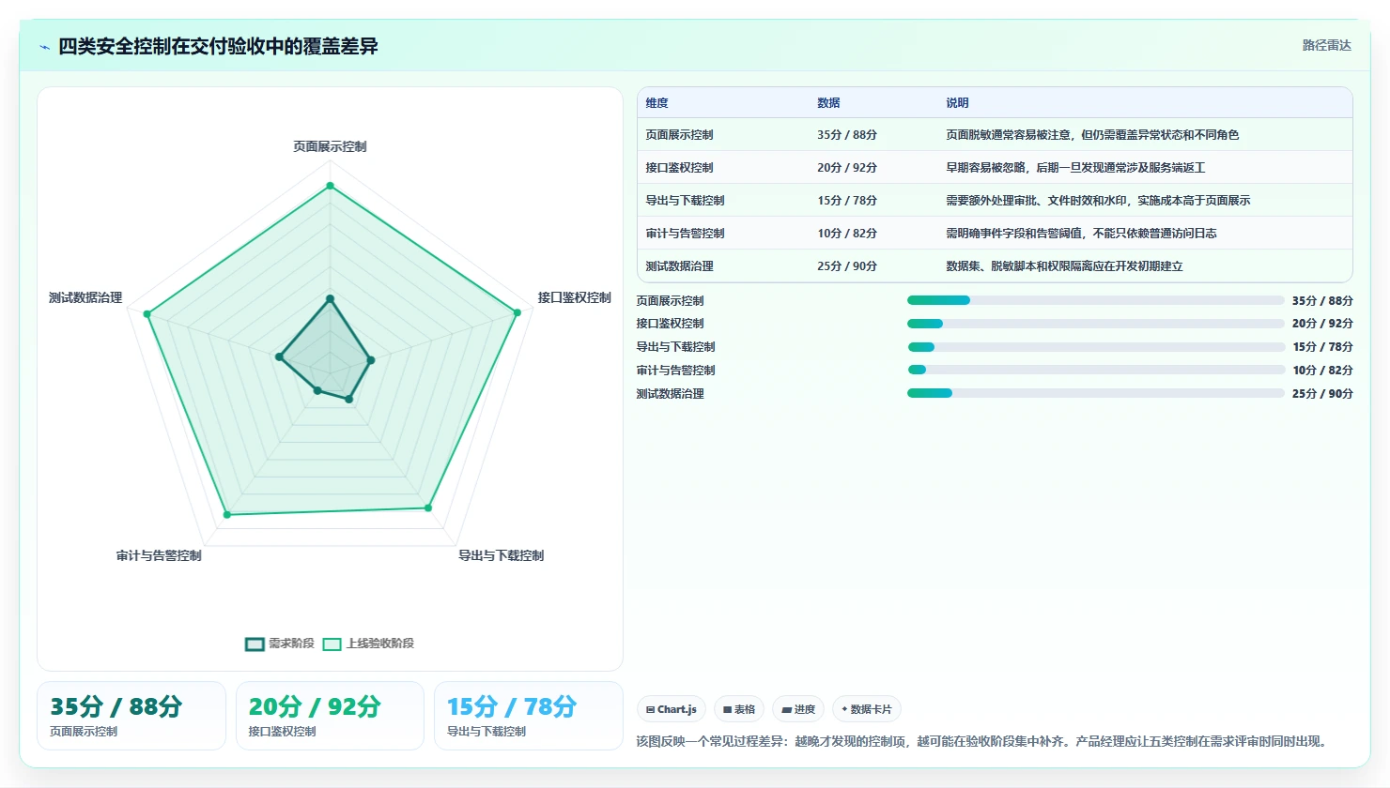Click the 说明 column header
This screenshot has width=1390, height=788.
pos(957,103)
